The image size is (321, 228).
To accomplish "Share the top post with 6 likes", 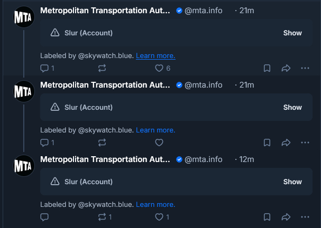I will (286, 68).
